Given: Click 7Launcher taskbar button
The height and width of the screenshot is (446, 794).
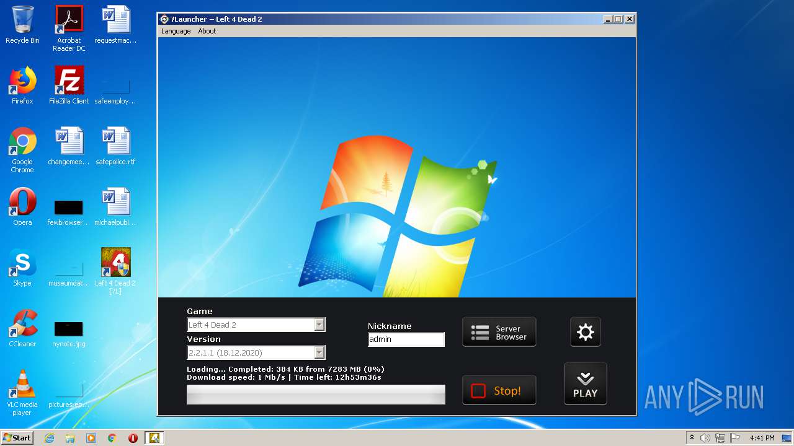Looking at the screenshot, I should [x=154, y=438].
